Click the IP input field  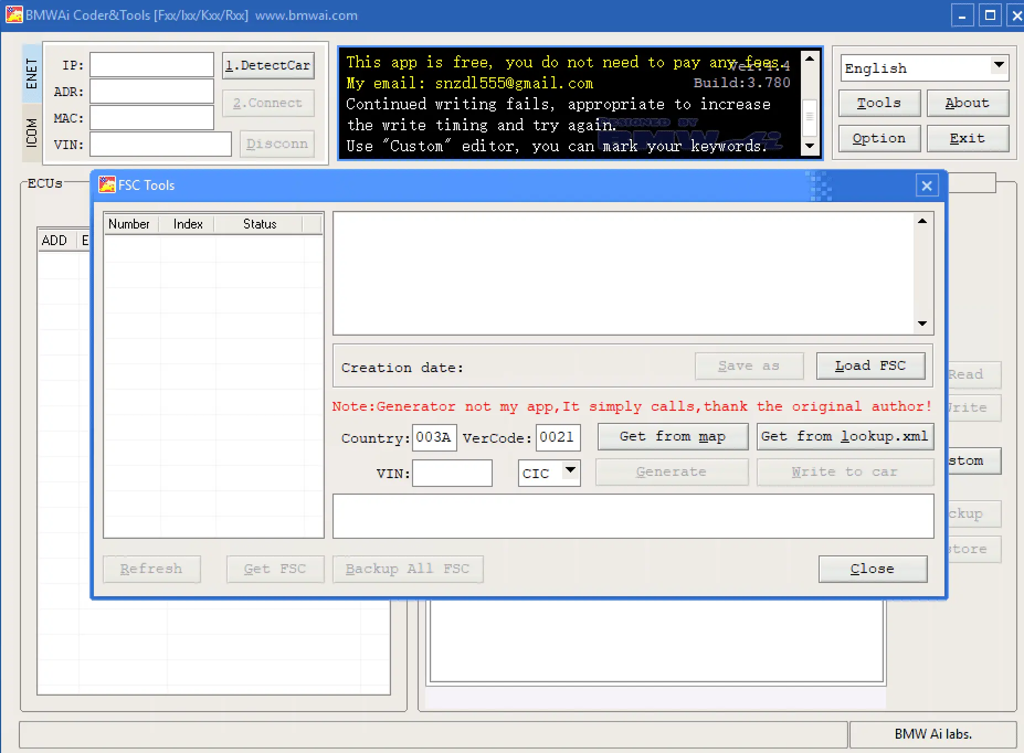click(152, 65)
